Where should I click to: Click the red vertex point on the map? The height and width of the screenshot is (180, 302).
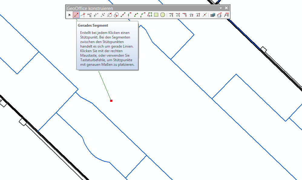pos(111,101)
